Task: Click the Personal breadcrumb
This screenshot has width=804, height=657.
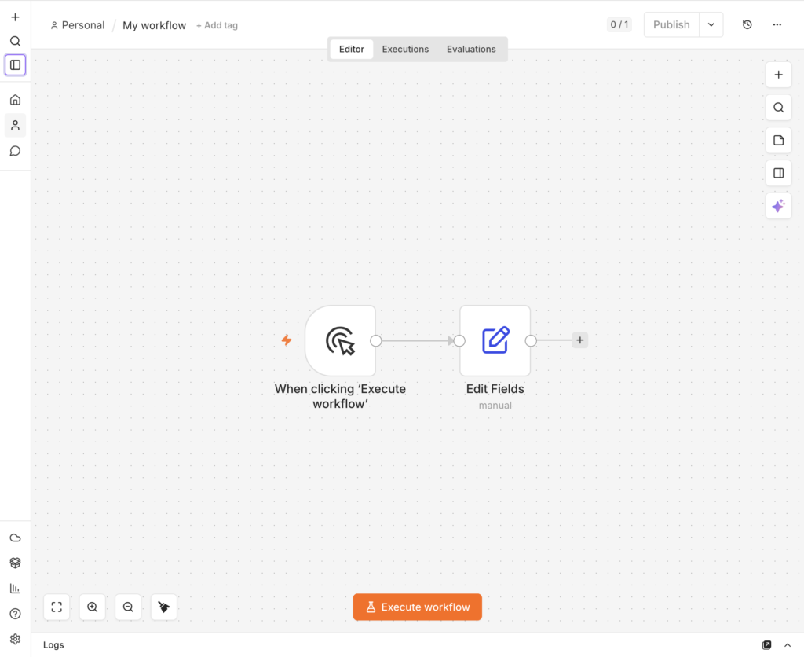Action: point(78,25)
